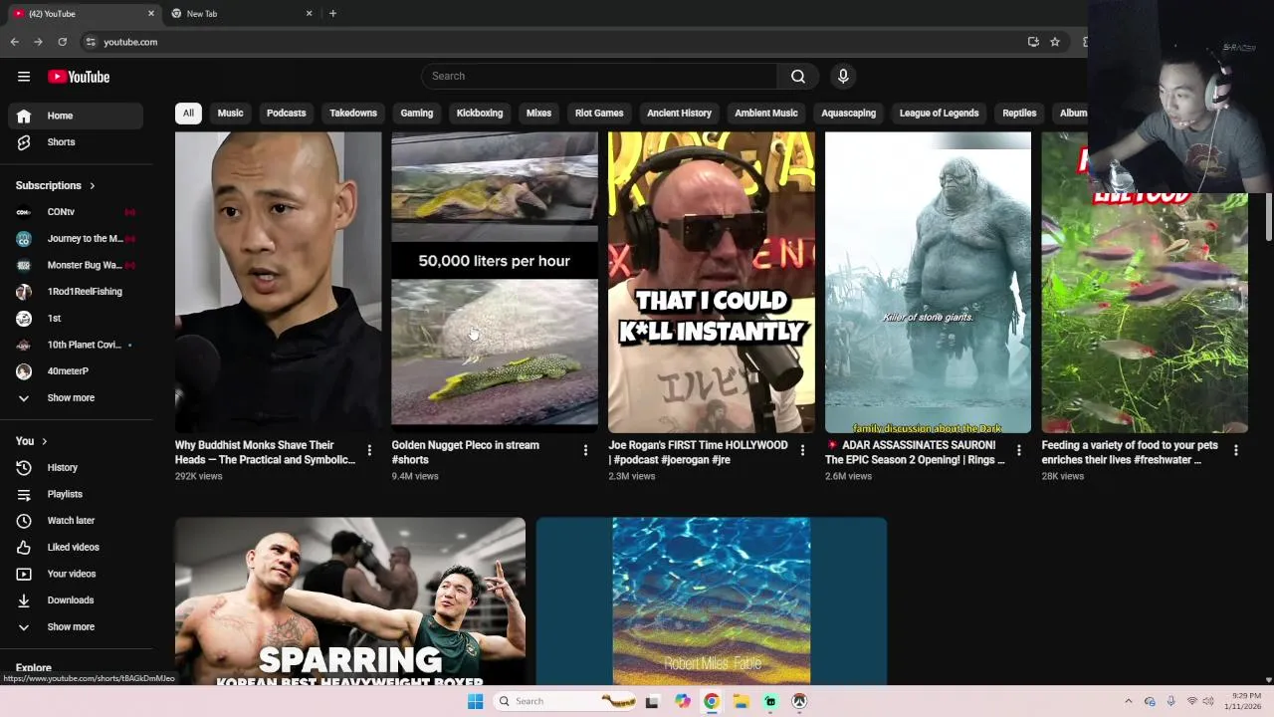Screen dimensions: 1274x717
Task: Select the Riot Games chip
Action: point(599,113)
